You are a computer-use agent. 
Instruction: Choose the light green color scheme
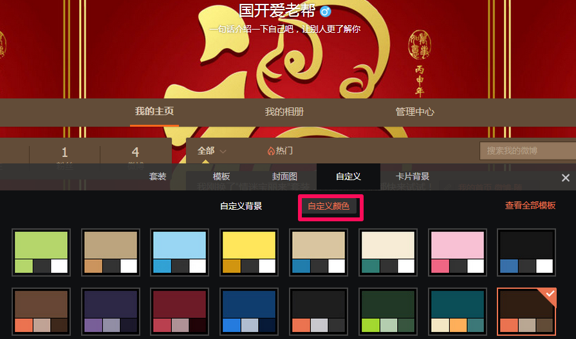41,252
